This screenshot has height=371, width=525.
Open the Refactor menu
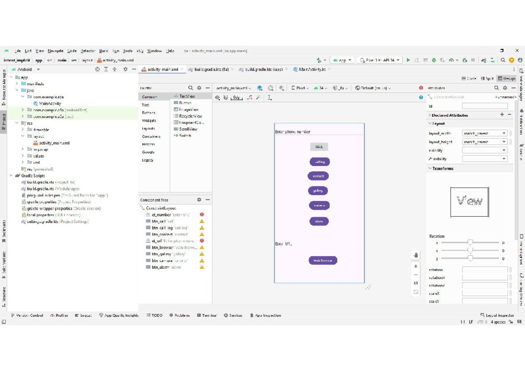tap(87, 51)
